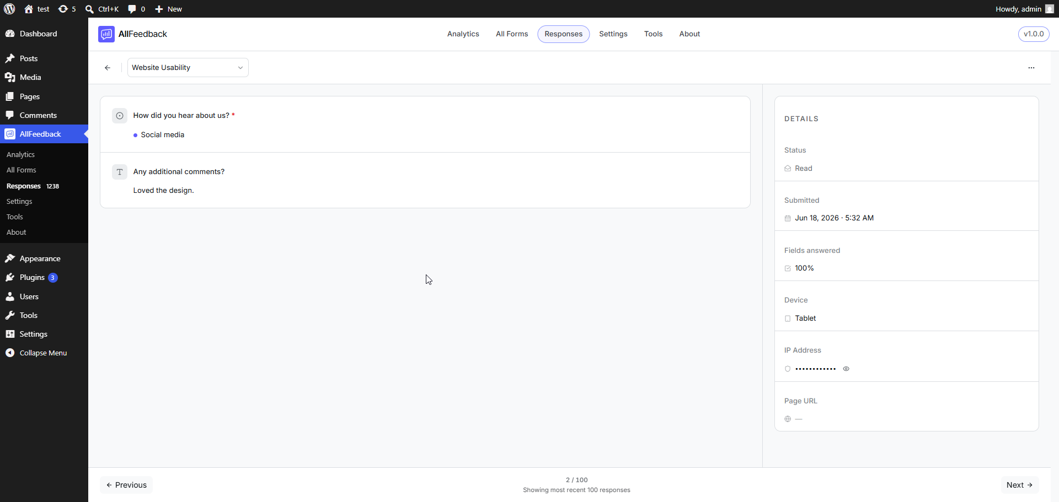Open Tools below Users in the sidebar
Screen dimensions: 1059x502
(x=44, y=315)
